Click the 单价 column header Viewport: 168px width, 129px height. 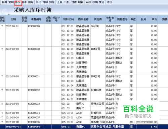[154, 19]
